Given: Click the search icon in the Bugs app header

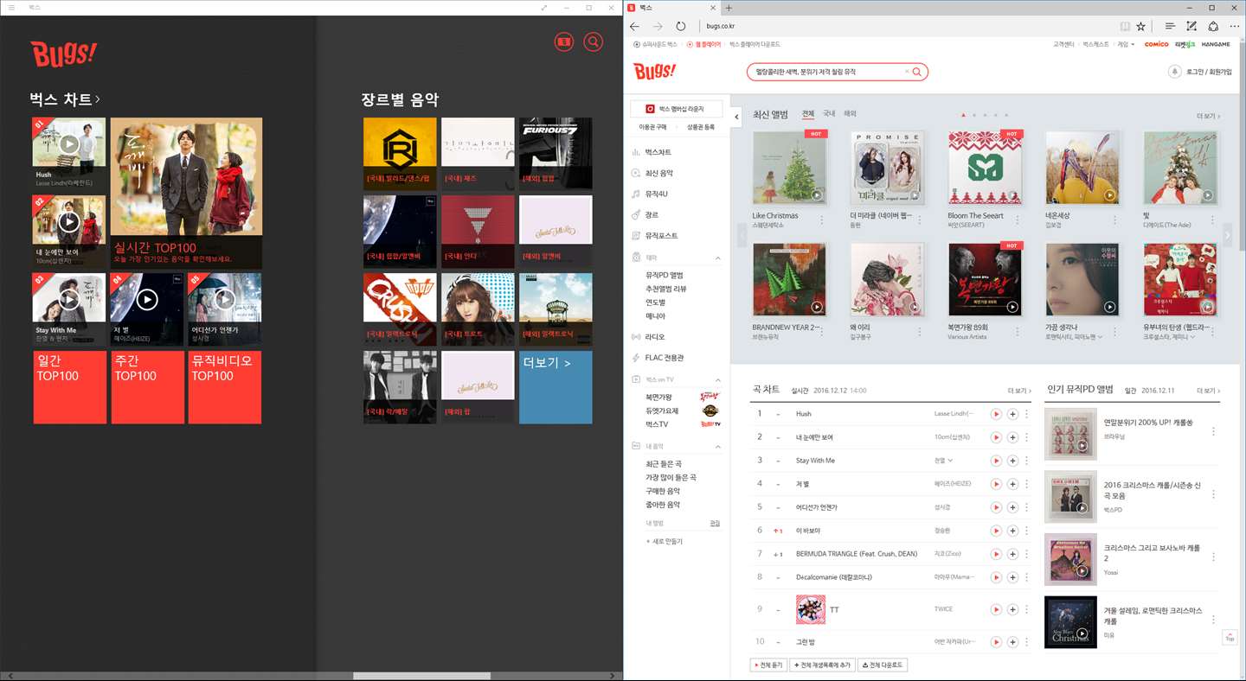Looking at the screenshot, I should 593,41.
